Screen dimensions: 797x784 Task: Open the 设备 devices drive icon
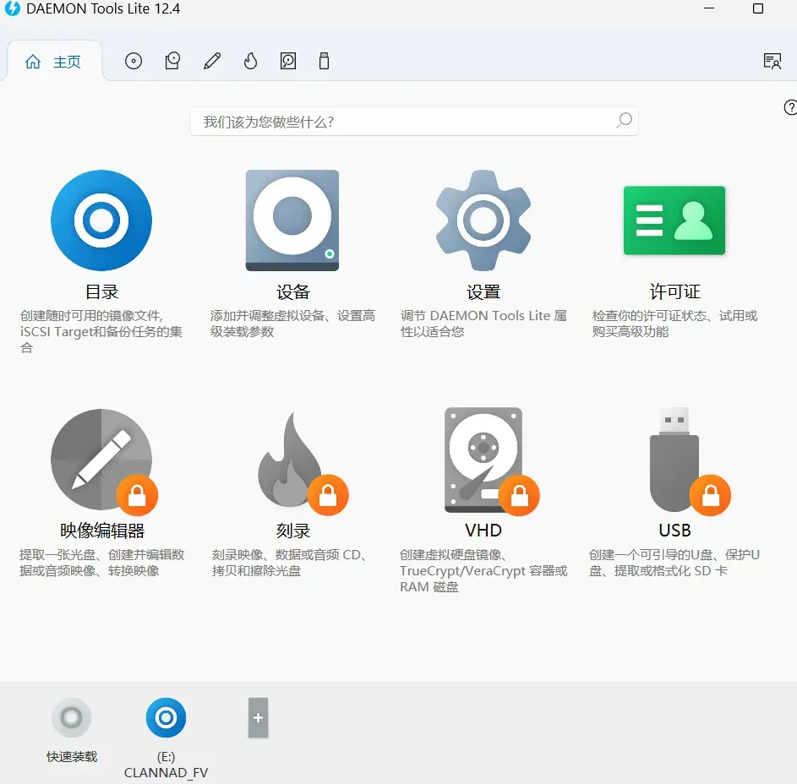coord(292,220)
